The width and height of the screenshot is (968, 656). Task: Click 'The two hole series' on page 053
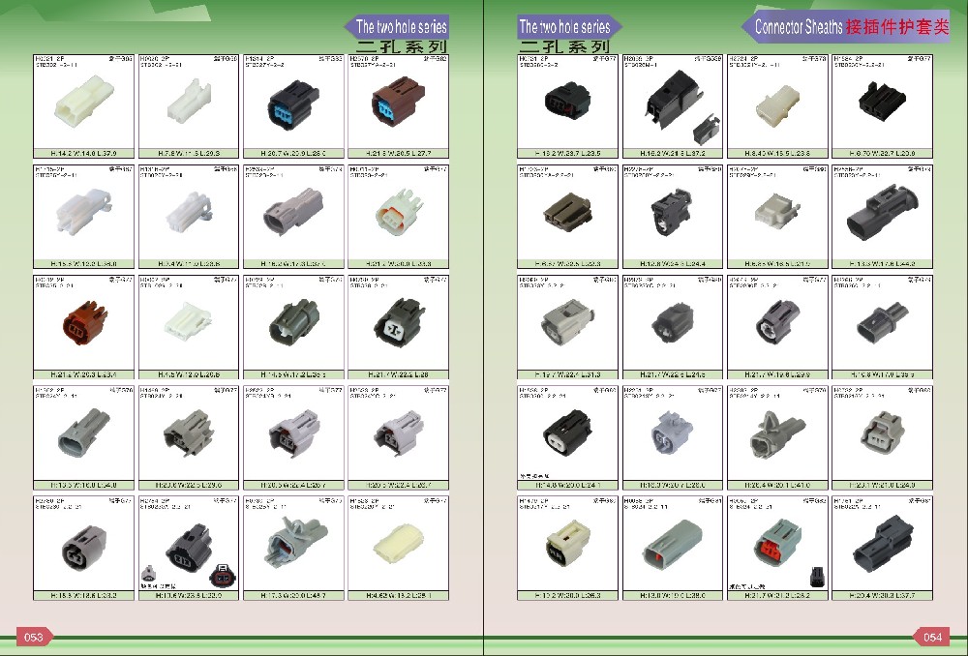click(402, 26)
